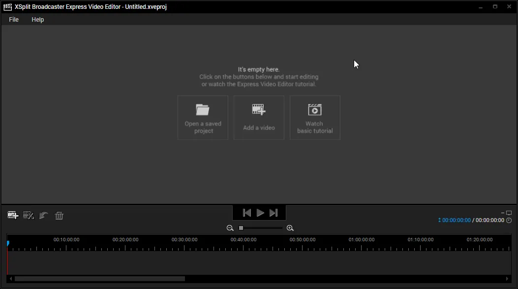Click the monitor preview icon
Screen dimensions: 518x289
[509, 213]
